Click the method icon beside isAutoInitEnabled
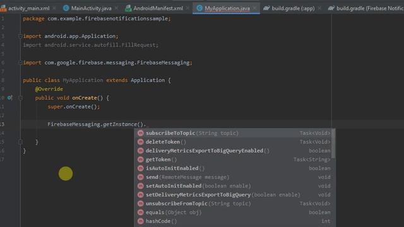404x227 pixels. click(x=140, y=168)
